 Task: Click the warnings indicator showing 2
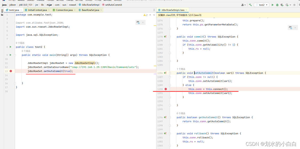click(x=145, y=15)
